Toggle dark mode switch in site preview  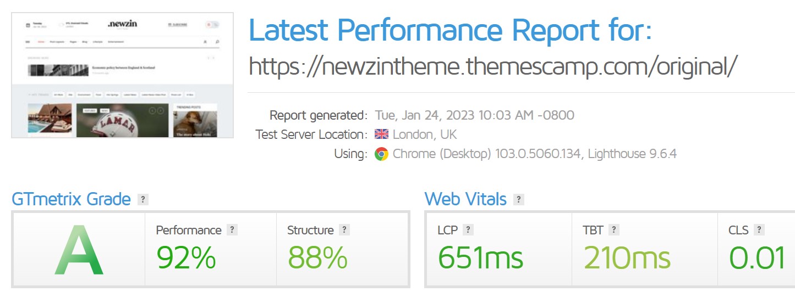(212, 25)
